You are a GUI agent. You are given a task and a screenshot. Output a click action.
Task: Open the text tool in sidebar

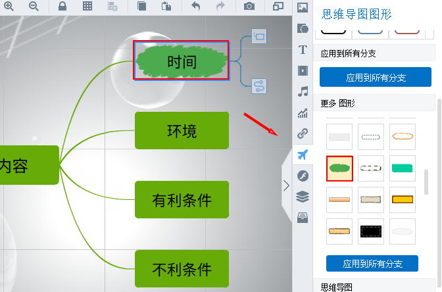[x=303, y=49]
